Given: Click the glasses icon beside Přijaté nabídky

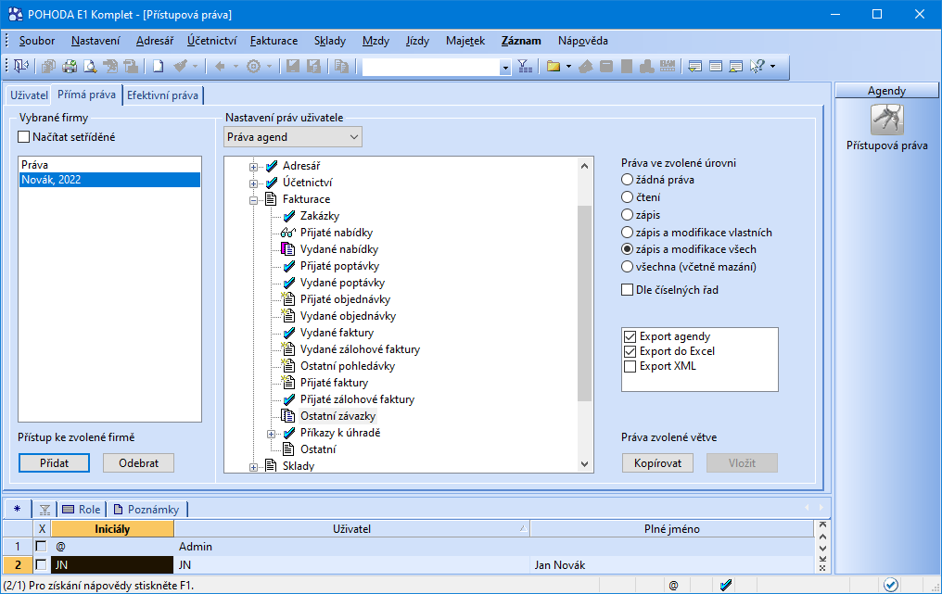Looking at the screenshot, I should [x=288, y=233].
